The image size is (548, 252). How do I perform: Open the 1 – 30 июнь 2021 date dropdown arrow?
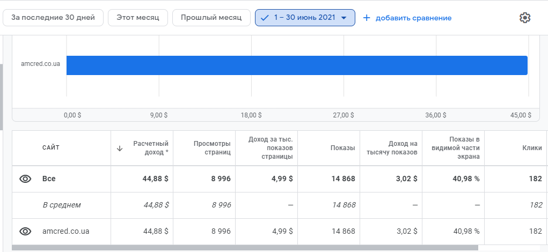pyautogui.click(x=344, y=18)
